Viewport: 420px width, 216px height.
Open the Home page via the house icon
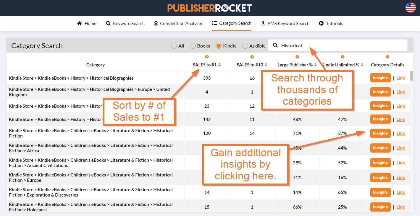click(79, 23)
